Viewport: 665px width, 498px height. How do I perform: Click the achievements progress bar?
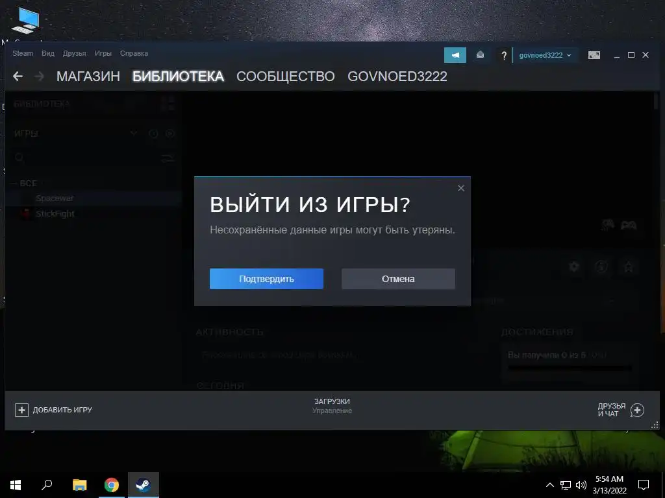pos(570,368)
